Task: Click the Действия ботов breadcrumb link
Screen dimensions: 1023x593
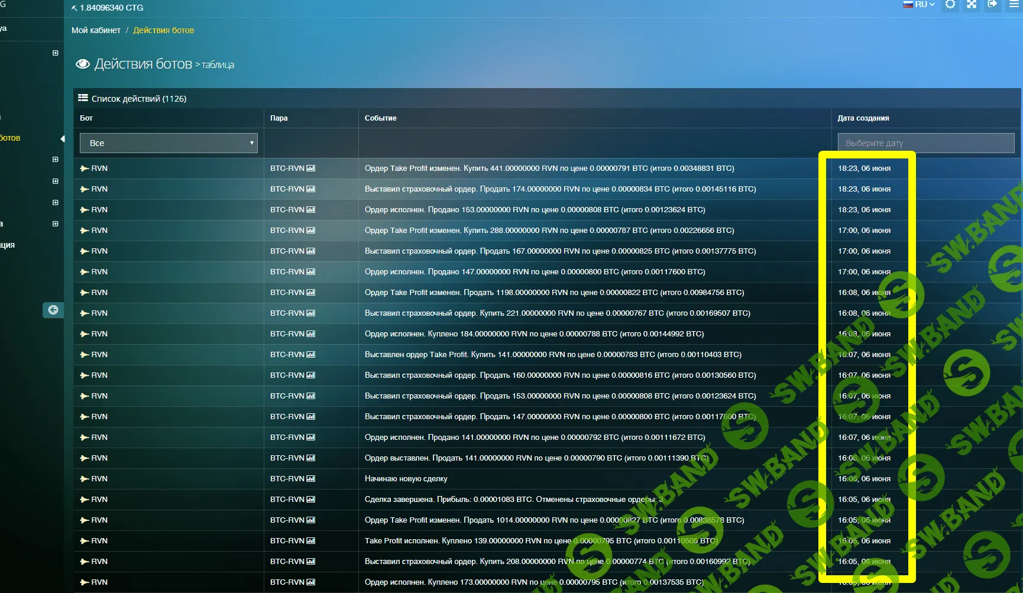Action: [163, 30]
